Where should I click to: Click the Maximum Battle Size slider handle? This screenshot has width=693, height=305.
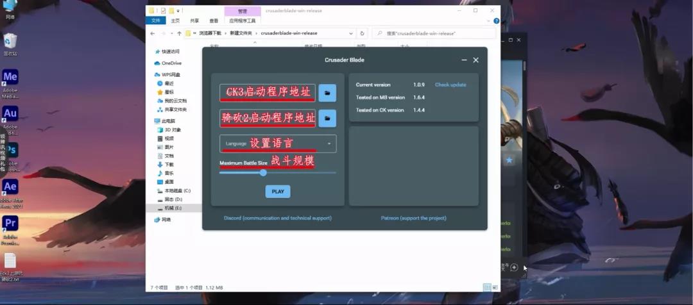pos(264,172)
